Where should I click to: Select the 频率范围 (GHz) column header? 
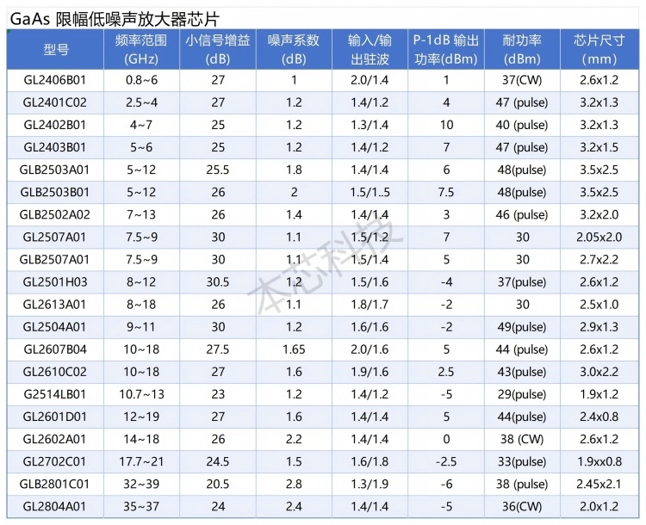[141, 50]
